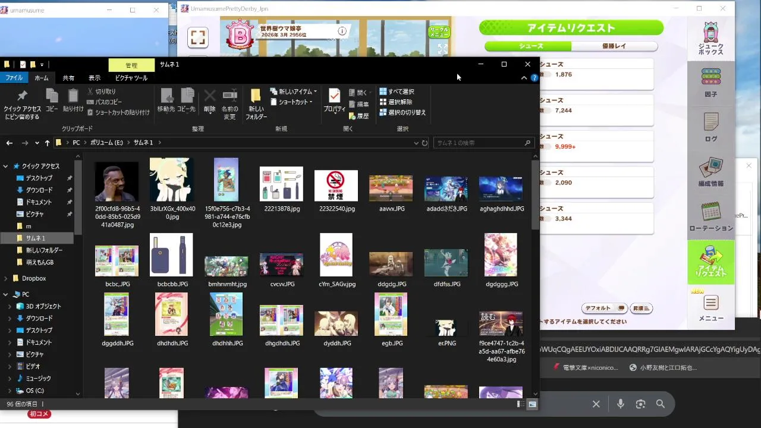Click the microphone voice search icon in the browser

[x=621, y=404]
